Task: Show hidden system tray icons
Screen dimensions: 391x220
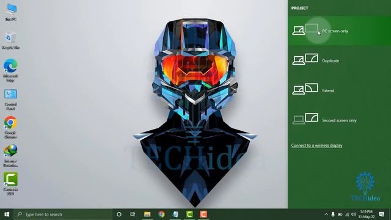Action: pyautogui.click(x=326, y=215)
